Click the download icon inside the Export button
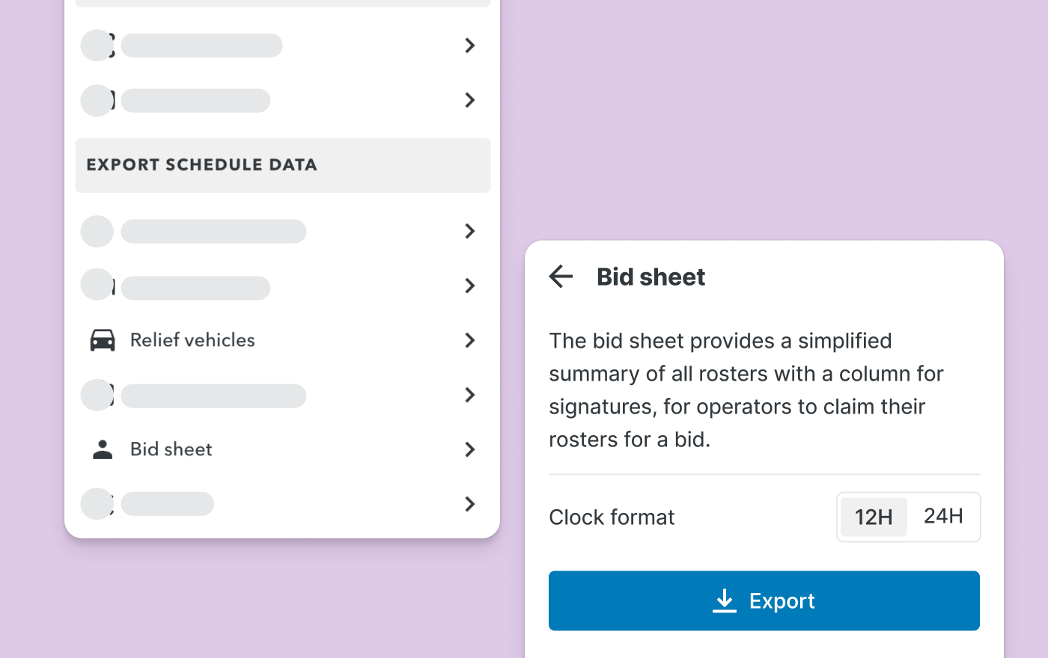This screenshot has width=1048, height=658. point(725,600)
